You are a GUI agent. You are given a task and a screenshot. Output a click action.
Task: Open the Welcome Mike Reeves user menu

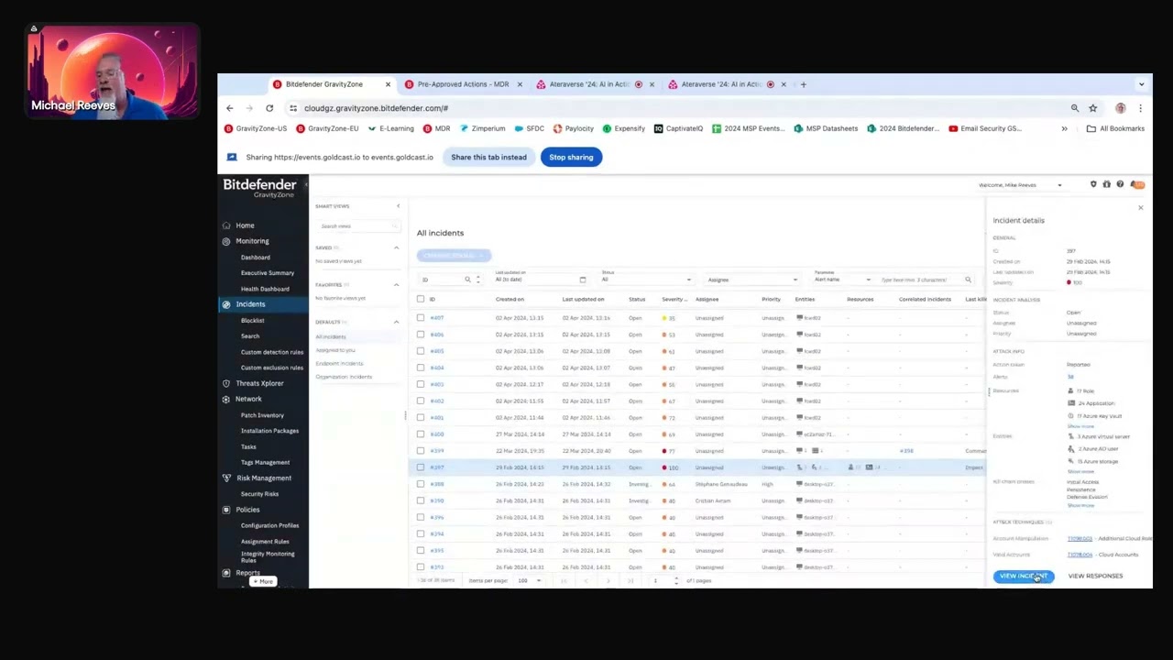point(1020,185)
